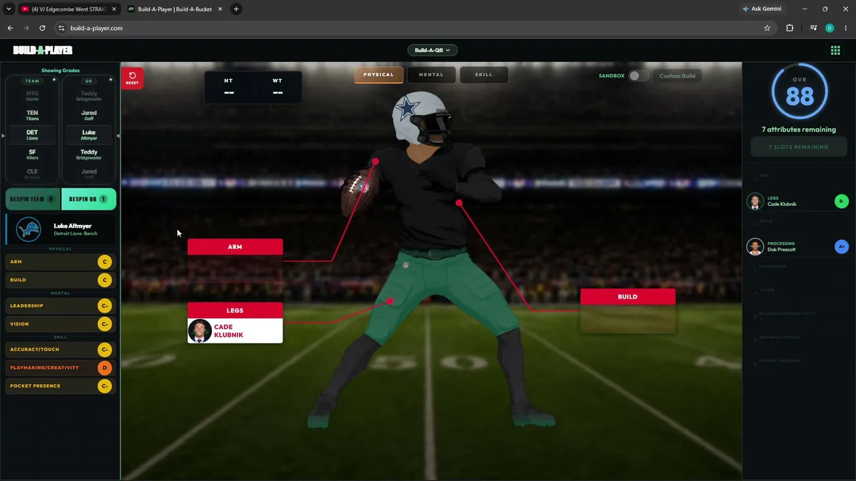Select the Accuracy/Touch attribute row

pyautogui.click(x=60, y=349)
